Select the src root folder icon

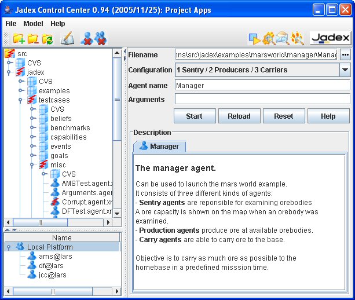pos(10,53)
